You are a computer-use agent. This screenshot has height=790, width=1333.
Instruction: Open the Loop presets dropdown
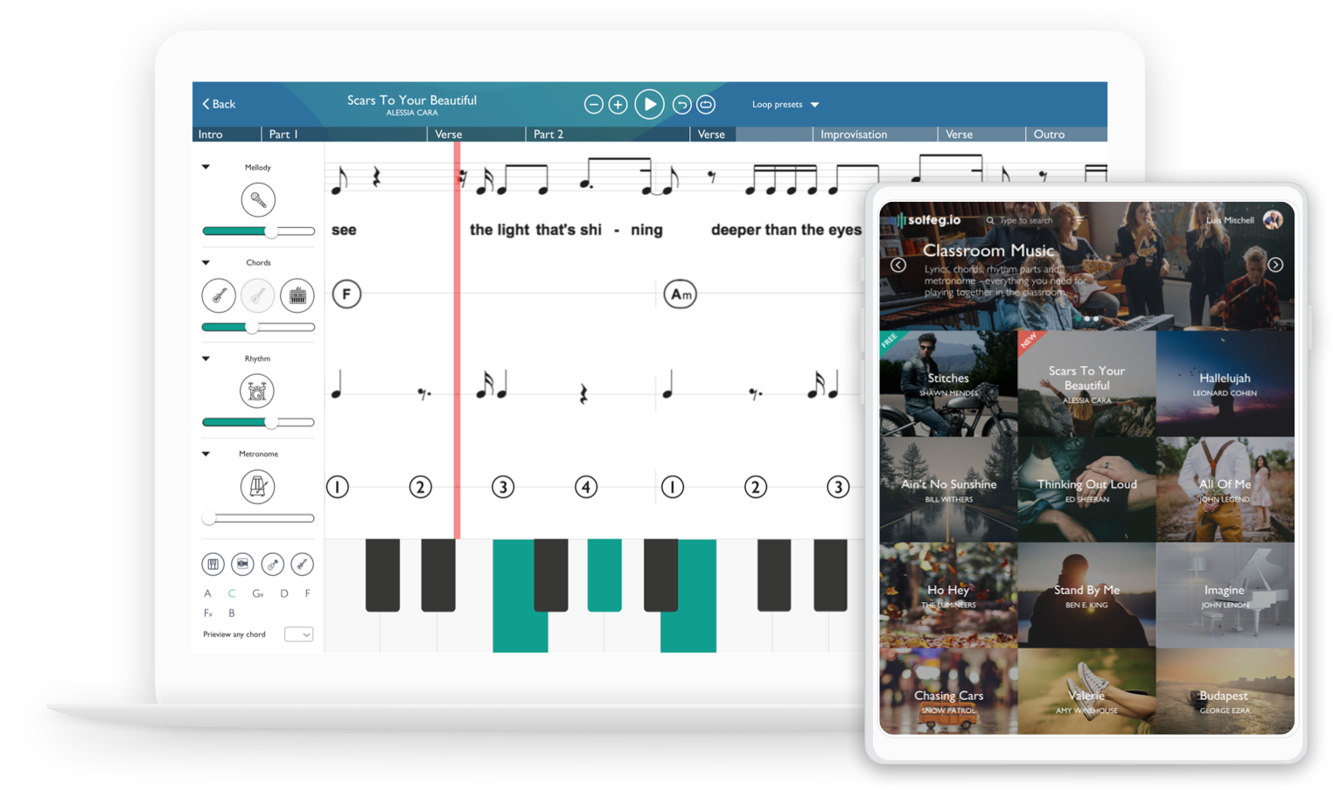tap(784, 104)
